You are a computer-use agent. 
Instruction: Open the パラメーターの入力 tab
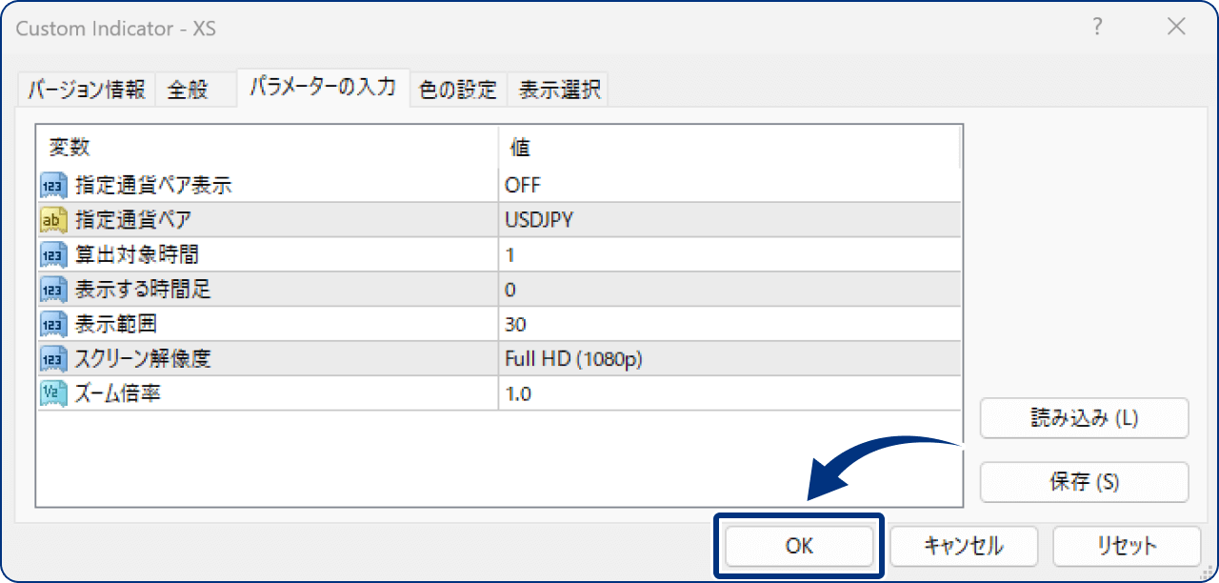(x=324, y=86)
